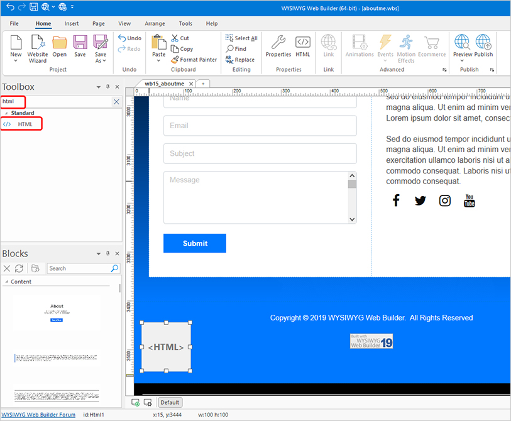Clear the toolbox search with X
Screen dimensions: 511x421
tap(116, 102)
